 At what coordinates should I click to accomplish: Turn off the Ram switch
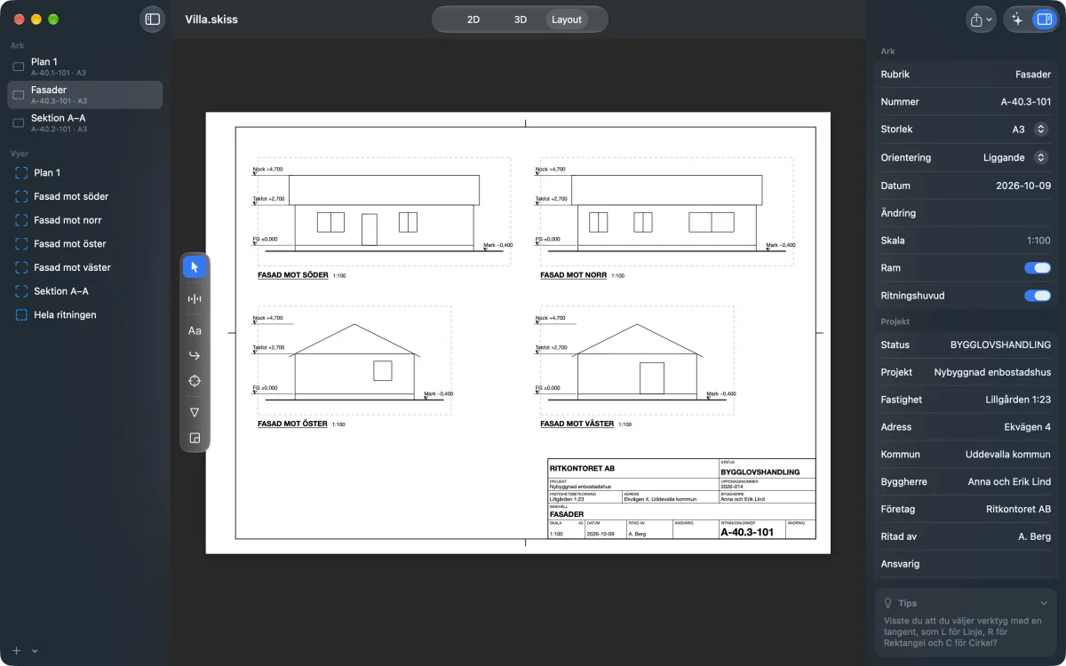[x=1037, y=268]
